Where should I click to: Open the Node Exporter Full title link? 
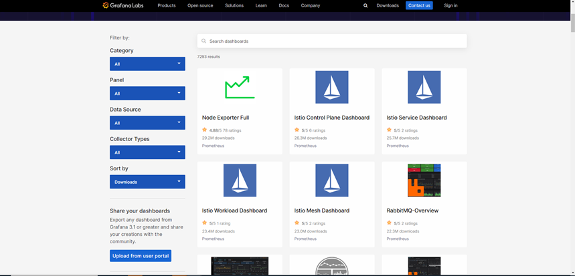click(x=226, y=118)
